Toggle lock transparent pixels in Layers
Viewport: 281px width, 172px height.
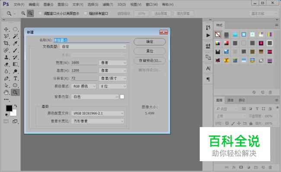[x=227, y=123]
